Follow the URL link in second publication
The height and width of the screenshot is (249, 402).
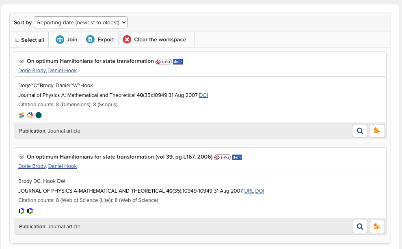[x=249, y=191]
